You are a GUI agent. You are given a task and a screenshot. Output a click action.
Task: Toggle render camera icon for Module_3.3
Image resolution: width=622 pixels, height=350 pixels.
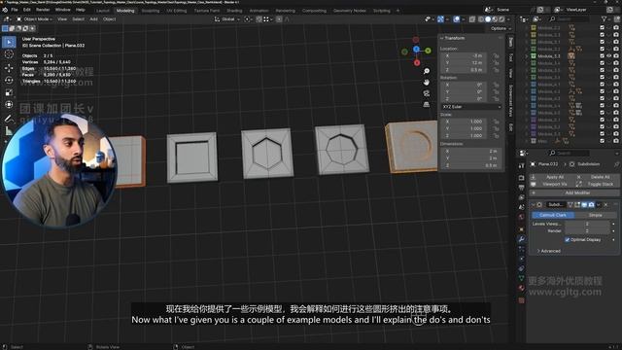[x=615, y=56]
